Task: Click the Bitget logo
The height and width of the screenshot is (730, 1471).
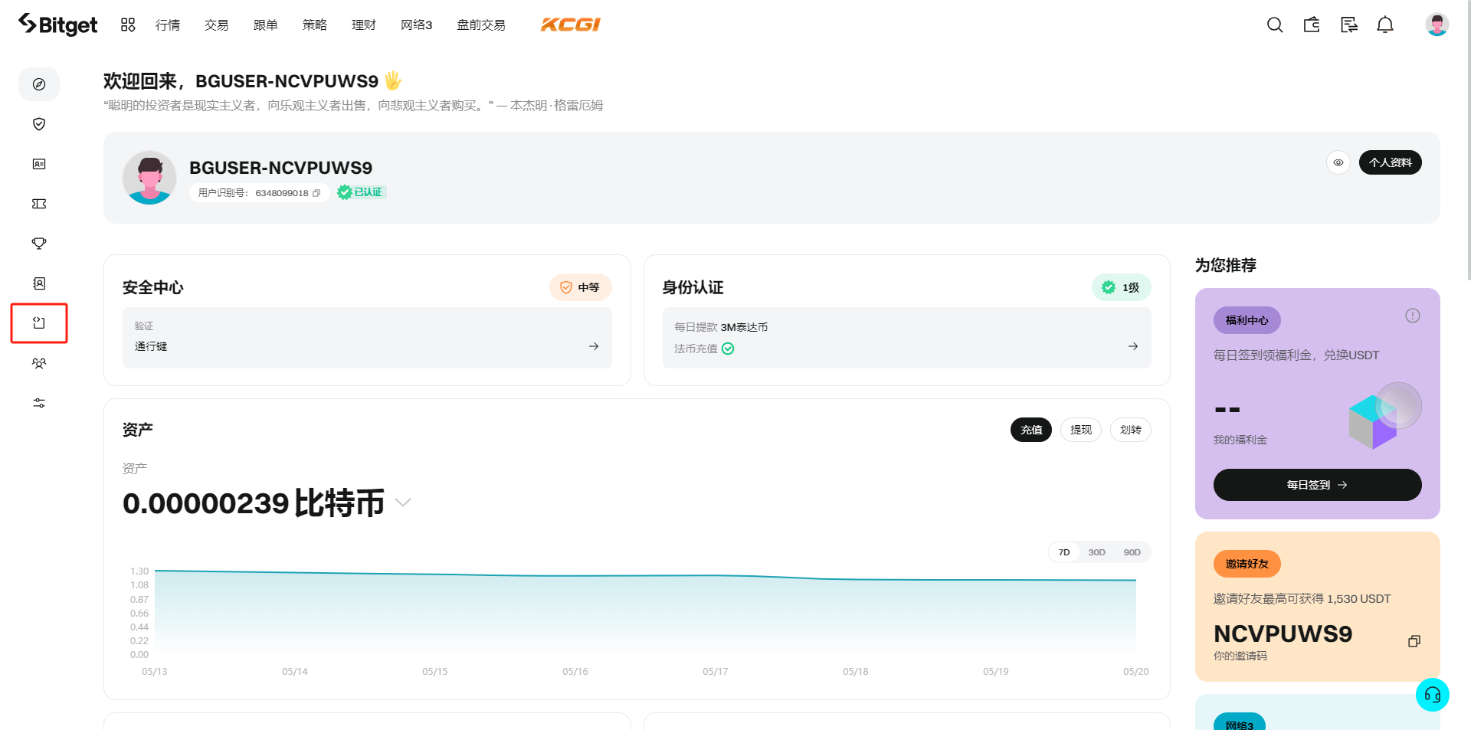Action: point(58,25)
